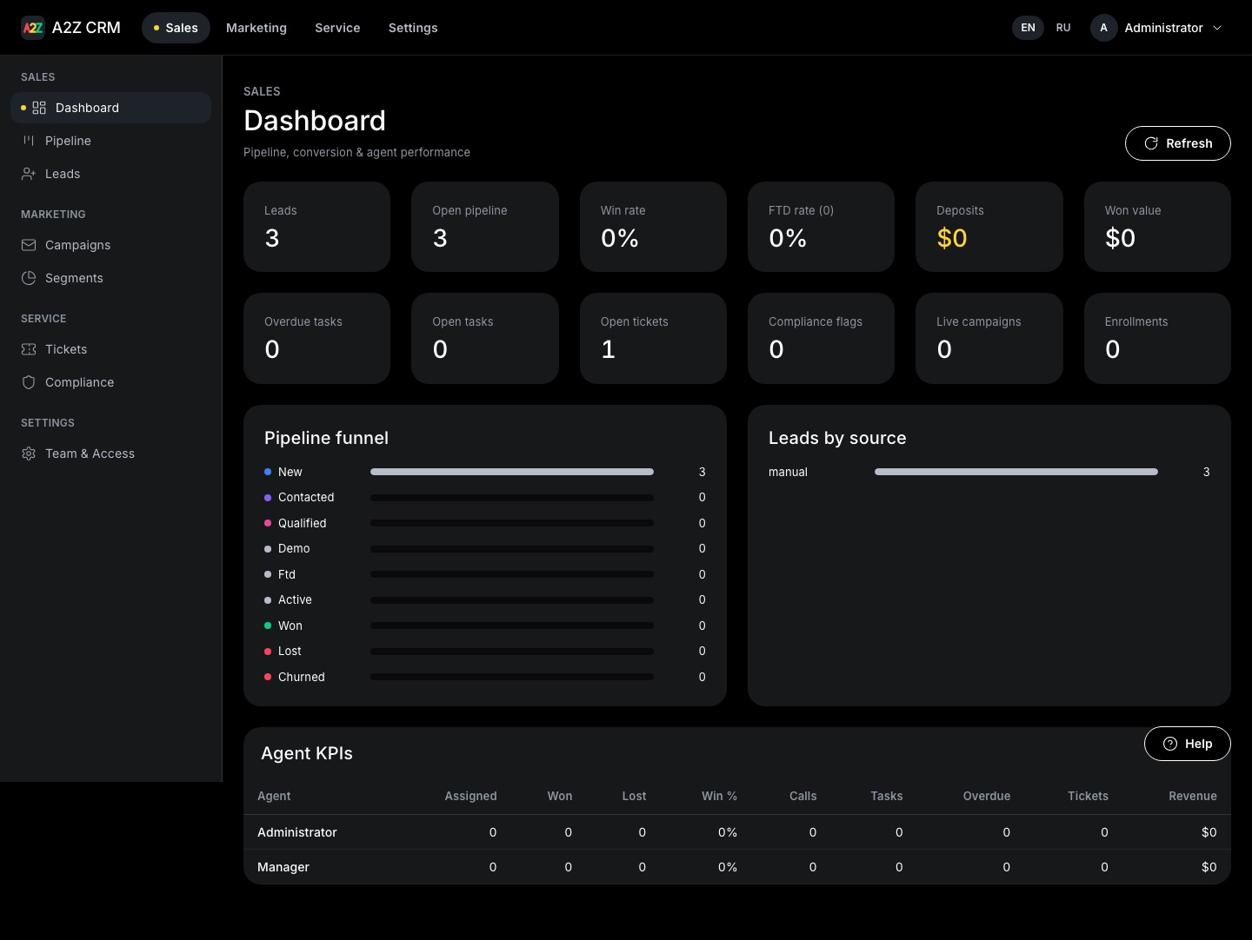Go to the Tickets icon
Image resolution: width=1252 pixels, height=940 pixels.
[29, 349]
